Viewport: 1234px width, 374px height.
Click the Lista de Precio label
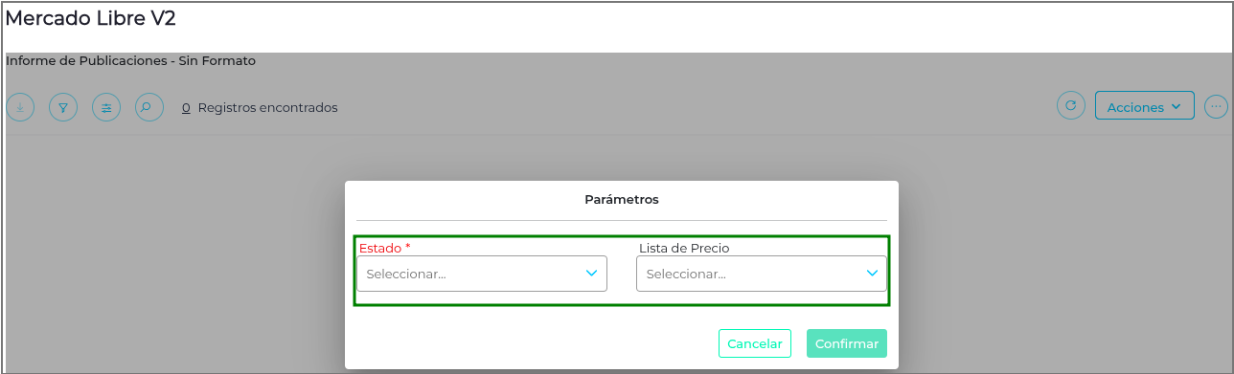pyautogui.click(x=684, y=248)
